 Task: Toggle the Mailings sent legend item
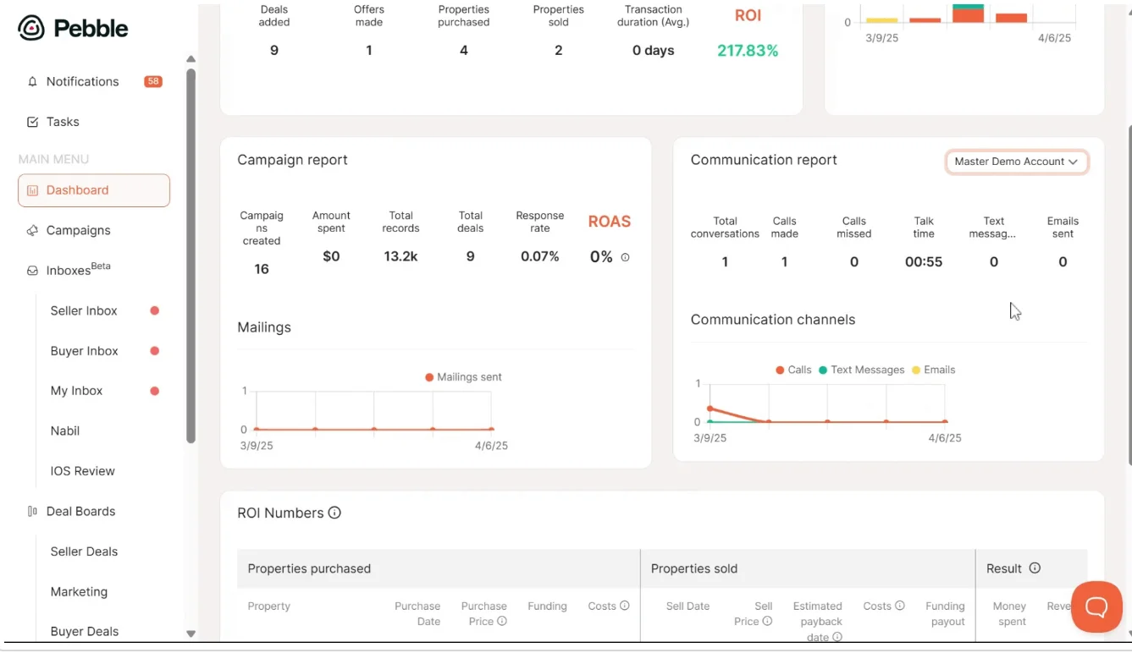coord(463,377)
